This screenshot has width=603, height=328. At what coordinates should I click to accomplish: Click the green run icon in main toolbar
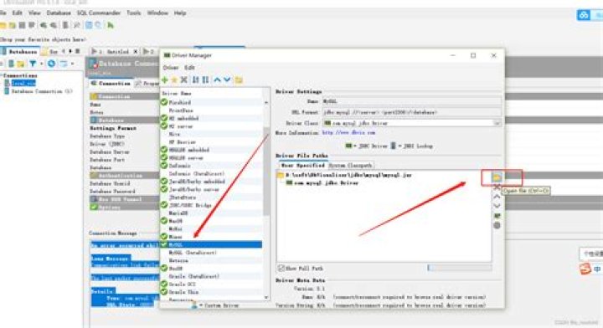pyautogui.click(x=111, y=25)
